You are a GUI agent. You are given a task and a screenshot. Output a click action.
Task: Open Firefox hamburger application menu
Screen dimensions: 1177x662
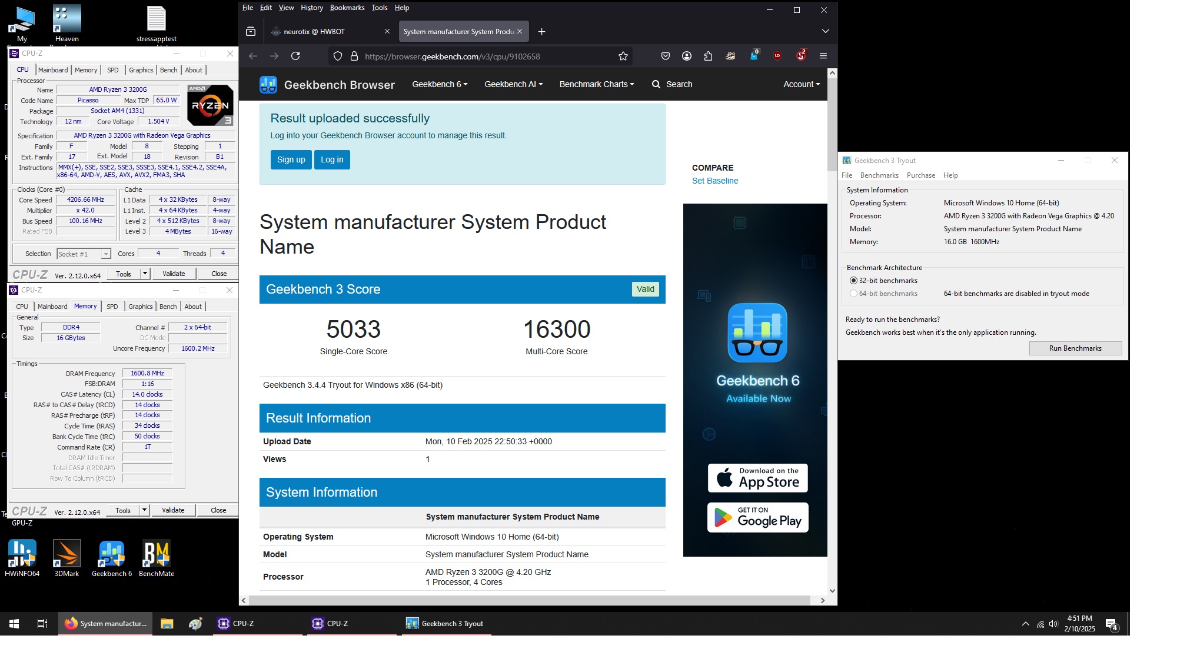tap(823, 56)
